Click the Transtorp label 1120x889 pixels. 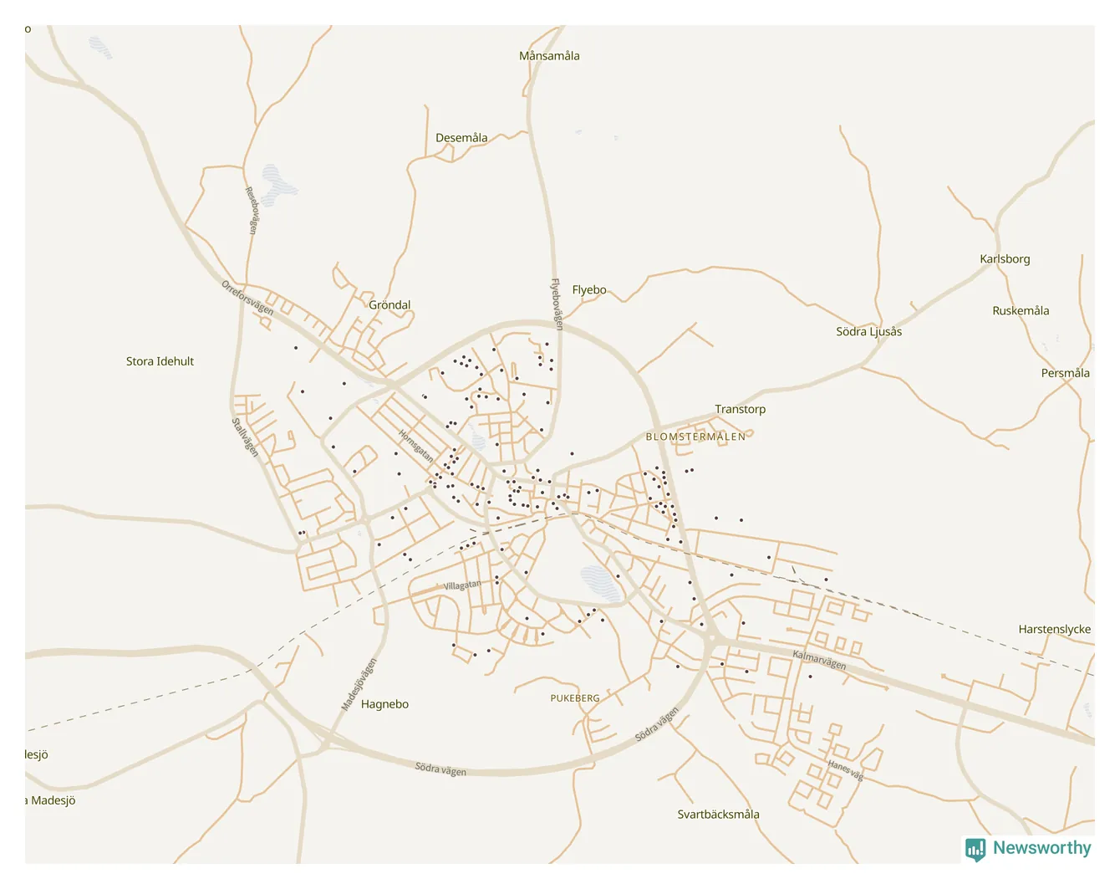(740, 409)
